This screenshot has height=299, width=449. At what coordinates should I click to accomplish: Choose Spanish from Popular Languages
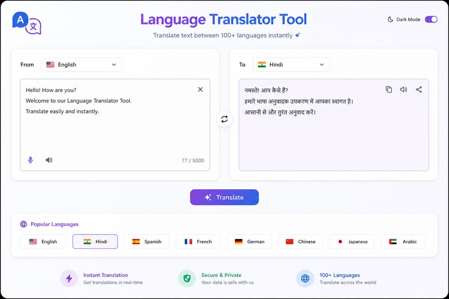[x=147, y=242]
